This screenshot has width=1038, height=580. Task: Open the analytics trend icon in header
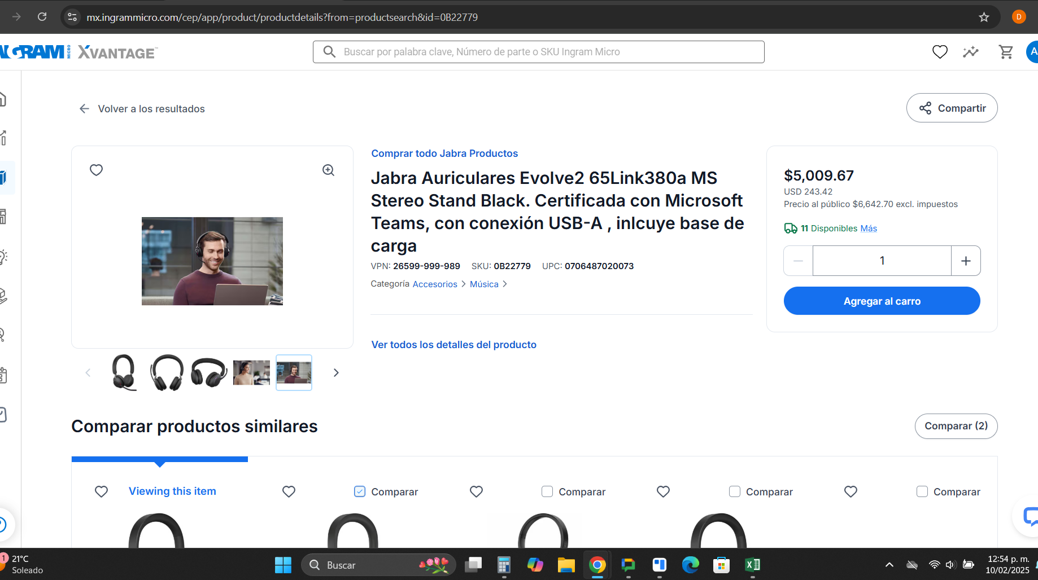pyautogui.click(x=971, y=52)
